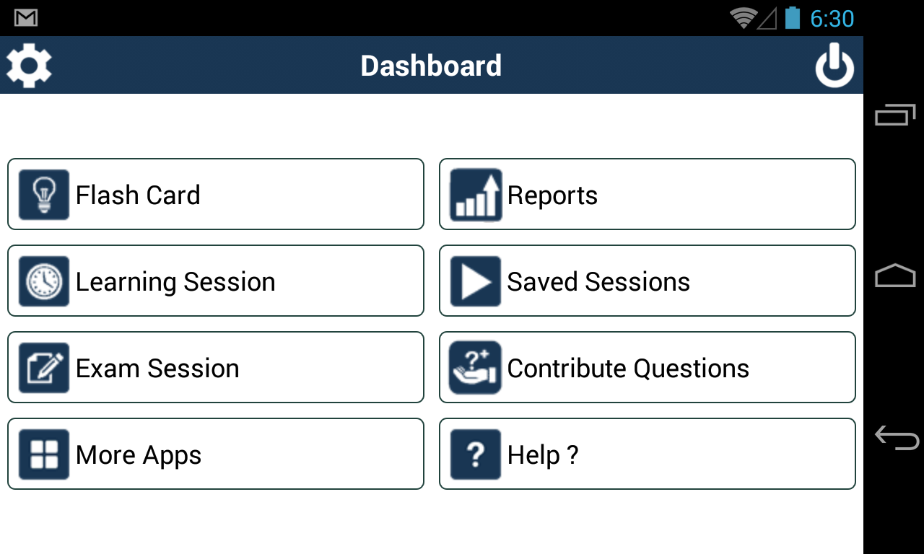
Task: Tap the power logout icon
Action: click(x=834, y=66)
